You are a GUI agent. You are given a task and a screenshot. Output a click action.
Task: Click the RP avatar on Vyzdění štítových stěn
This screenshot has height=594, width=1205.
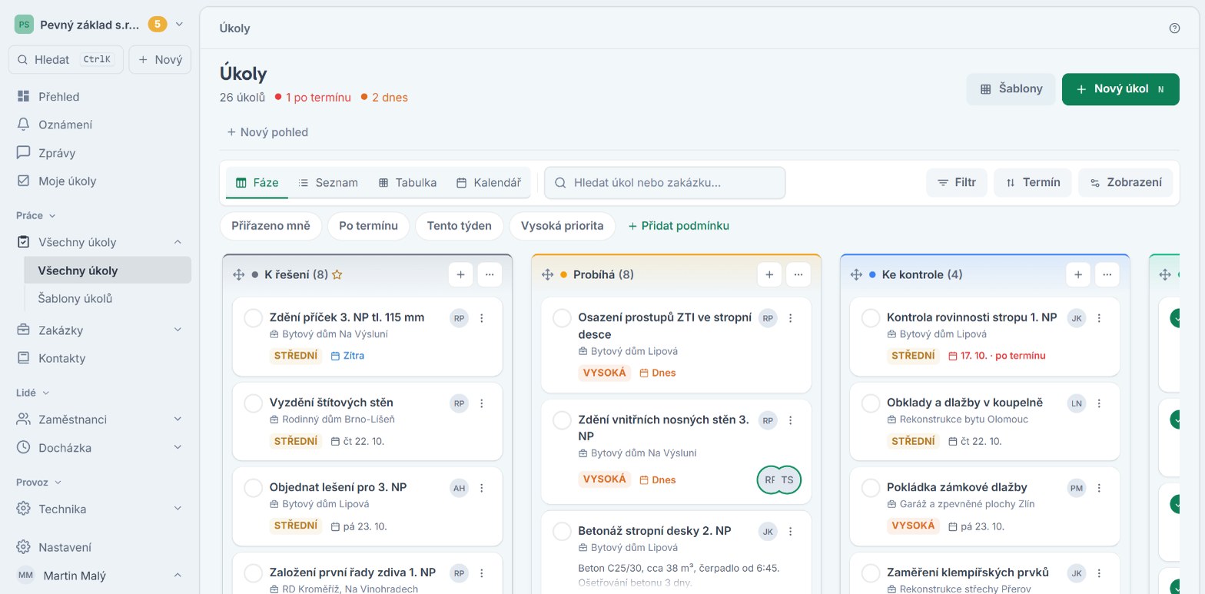459,403
